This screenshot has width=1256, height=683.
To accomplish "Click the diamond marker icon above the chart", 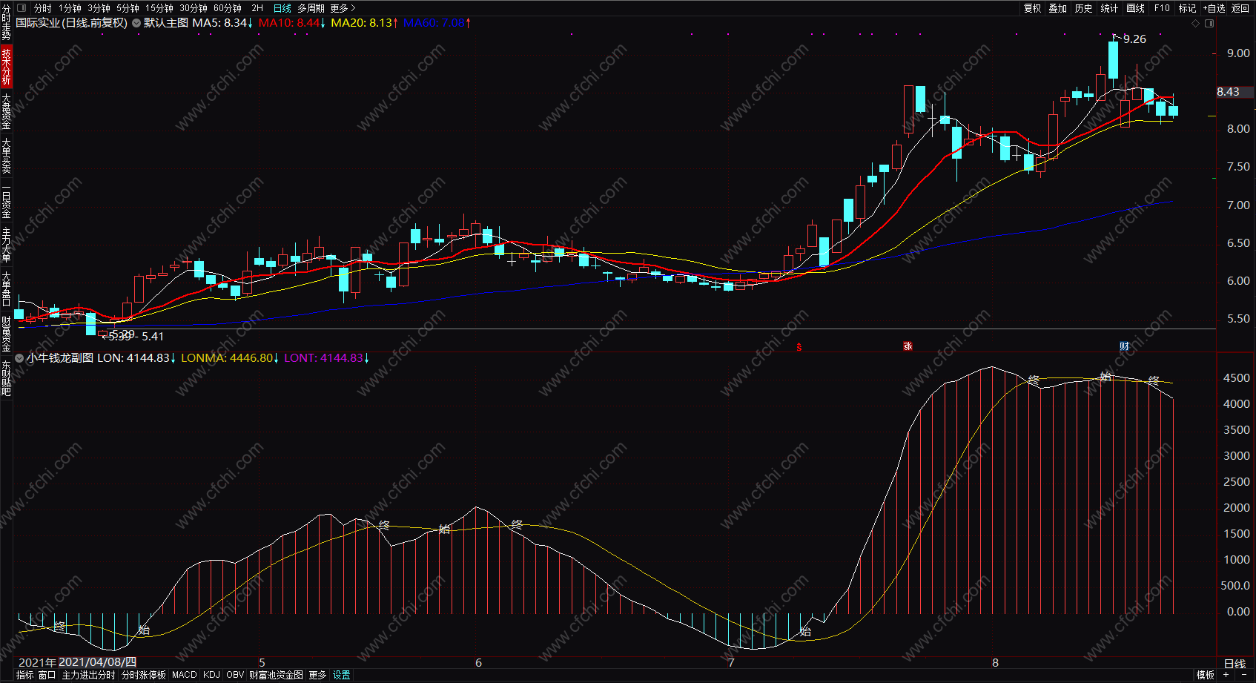I will 1195,24.
